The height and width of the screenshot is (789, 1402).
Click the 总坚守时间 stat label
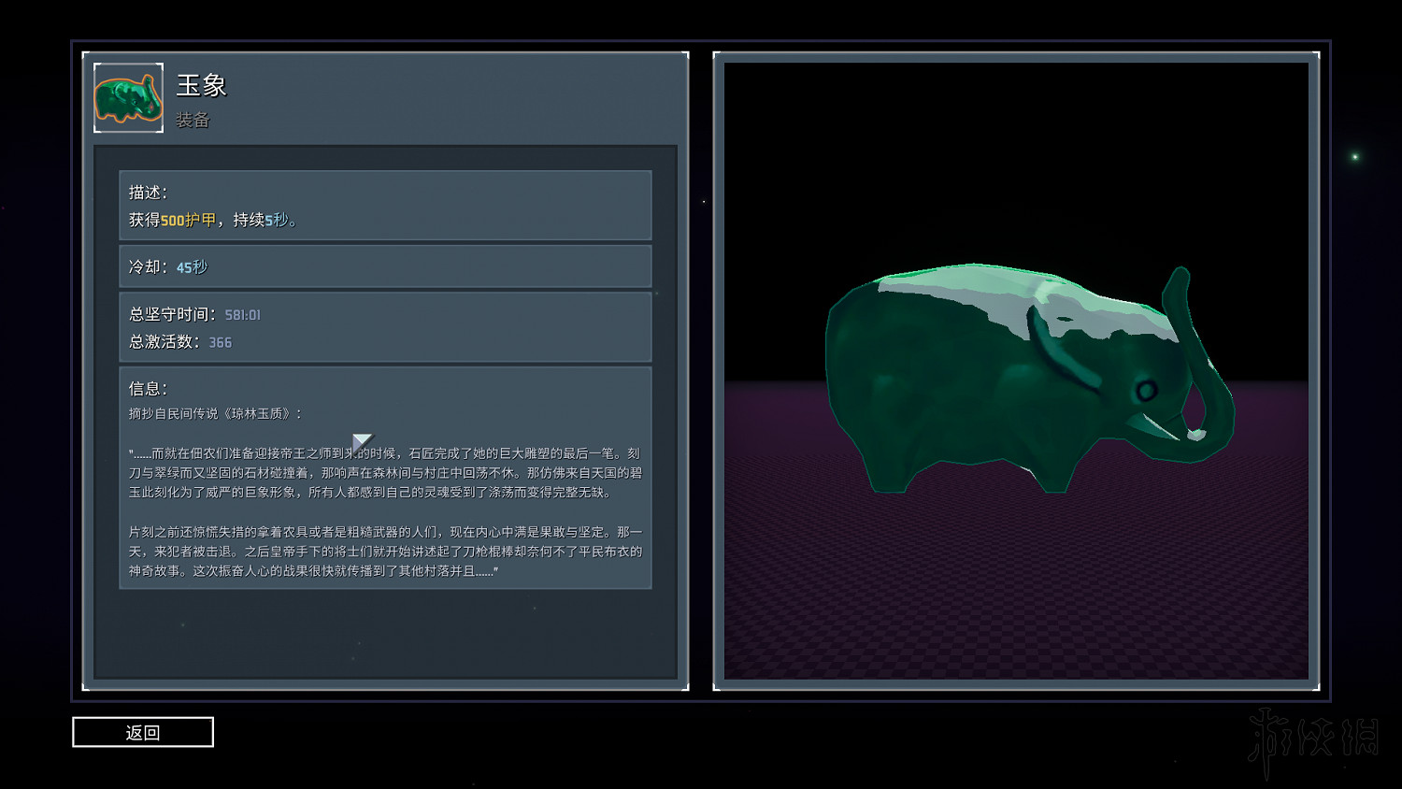coord(172,315)
